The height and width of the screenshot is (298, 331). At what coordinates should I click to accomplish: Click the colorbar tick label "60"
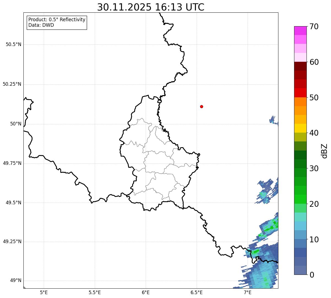pos(314,62)
